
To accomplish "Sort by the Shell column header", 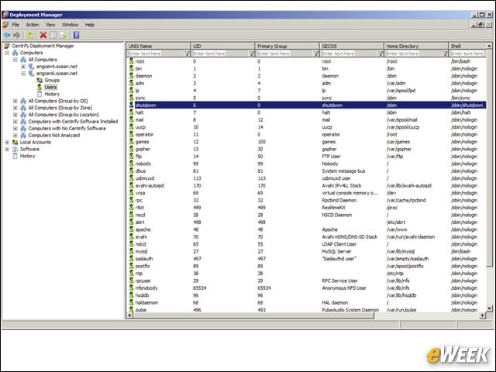I will [x=467, y=46].
